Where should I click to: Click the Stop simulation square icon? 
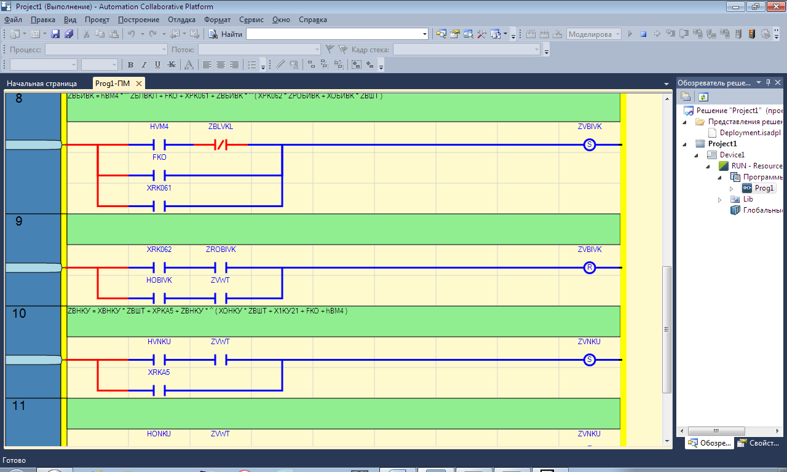[644, 34]
